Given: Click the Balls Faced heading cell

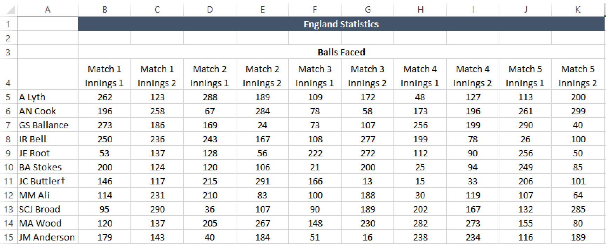Looking at the screenshot, I should [342, 52].
